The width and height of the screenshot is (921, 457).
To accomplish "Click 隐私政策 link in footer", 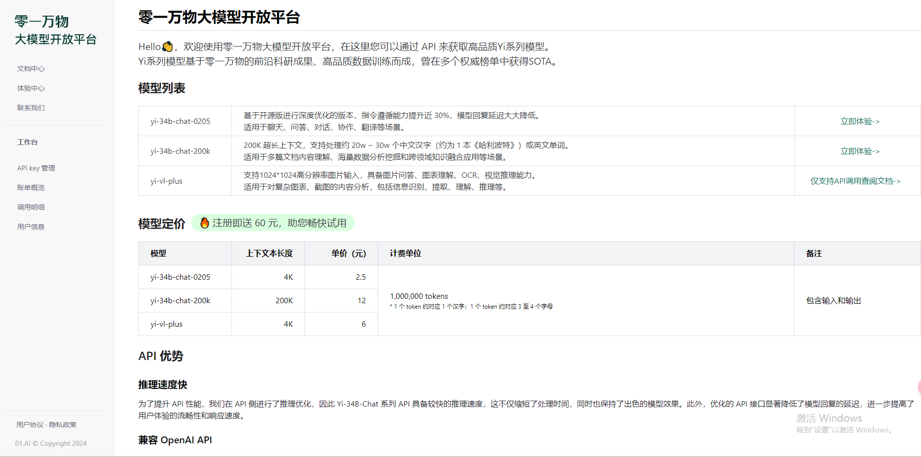I will 63,425.
